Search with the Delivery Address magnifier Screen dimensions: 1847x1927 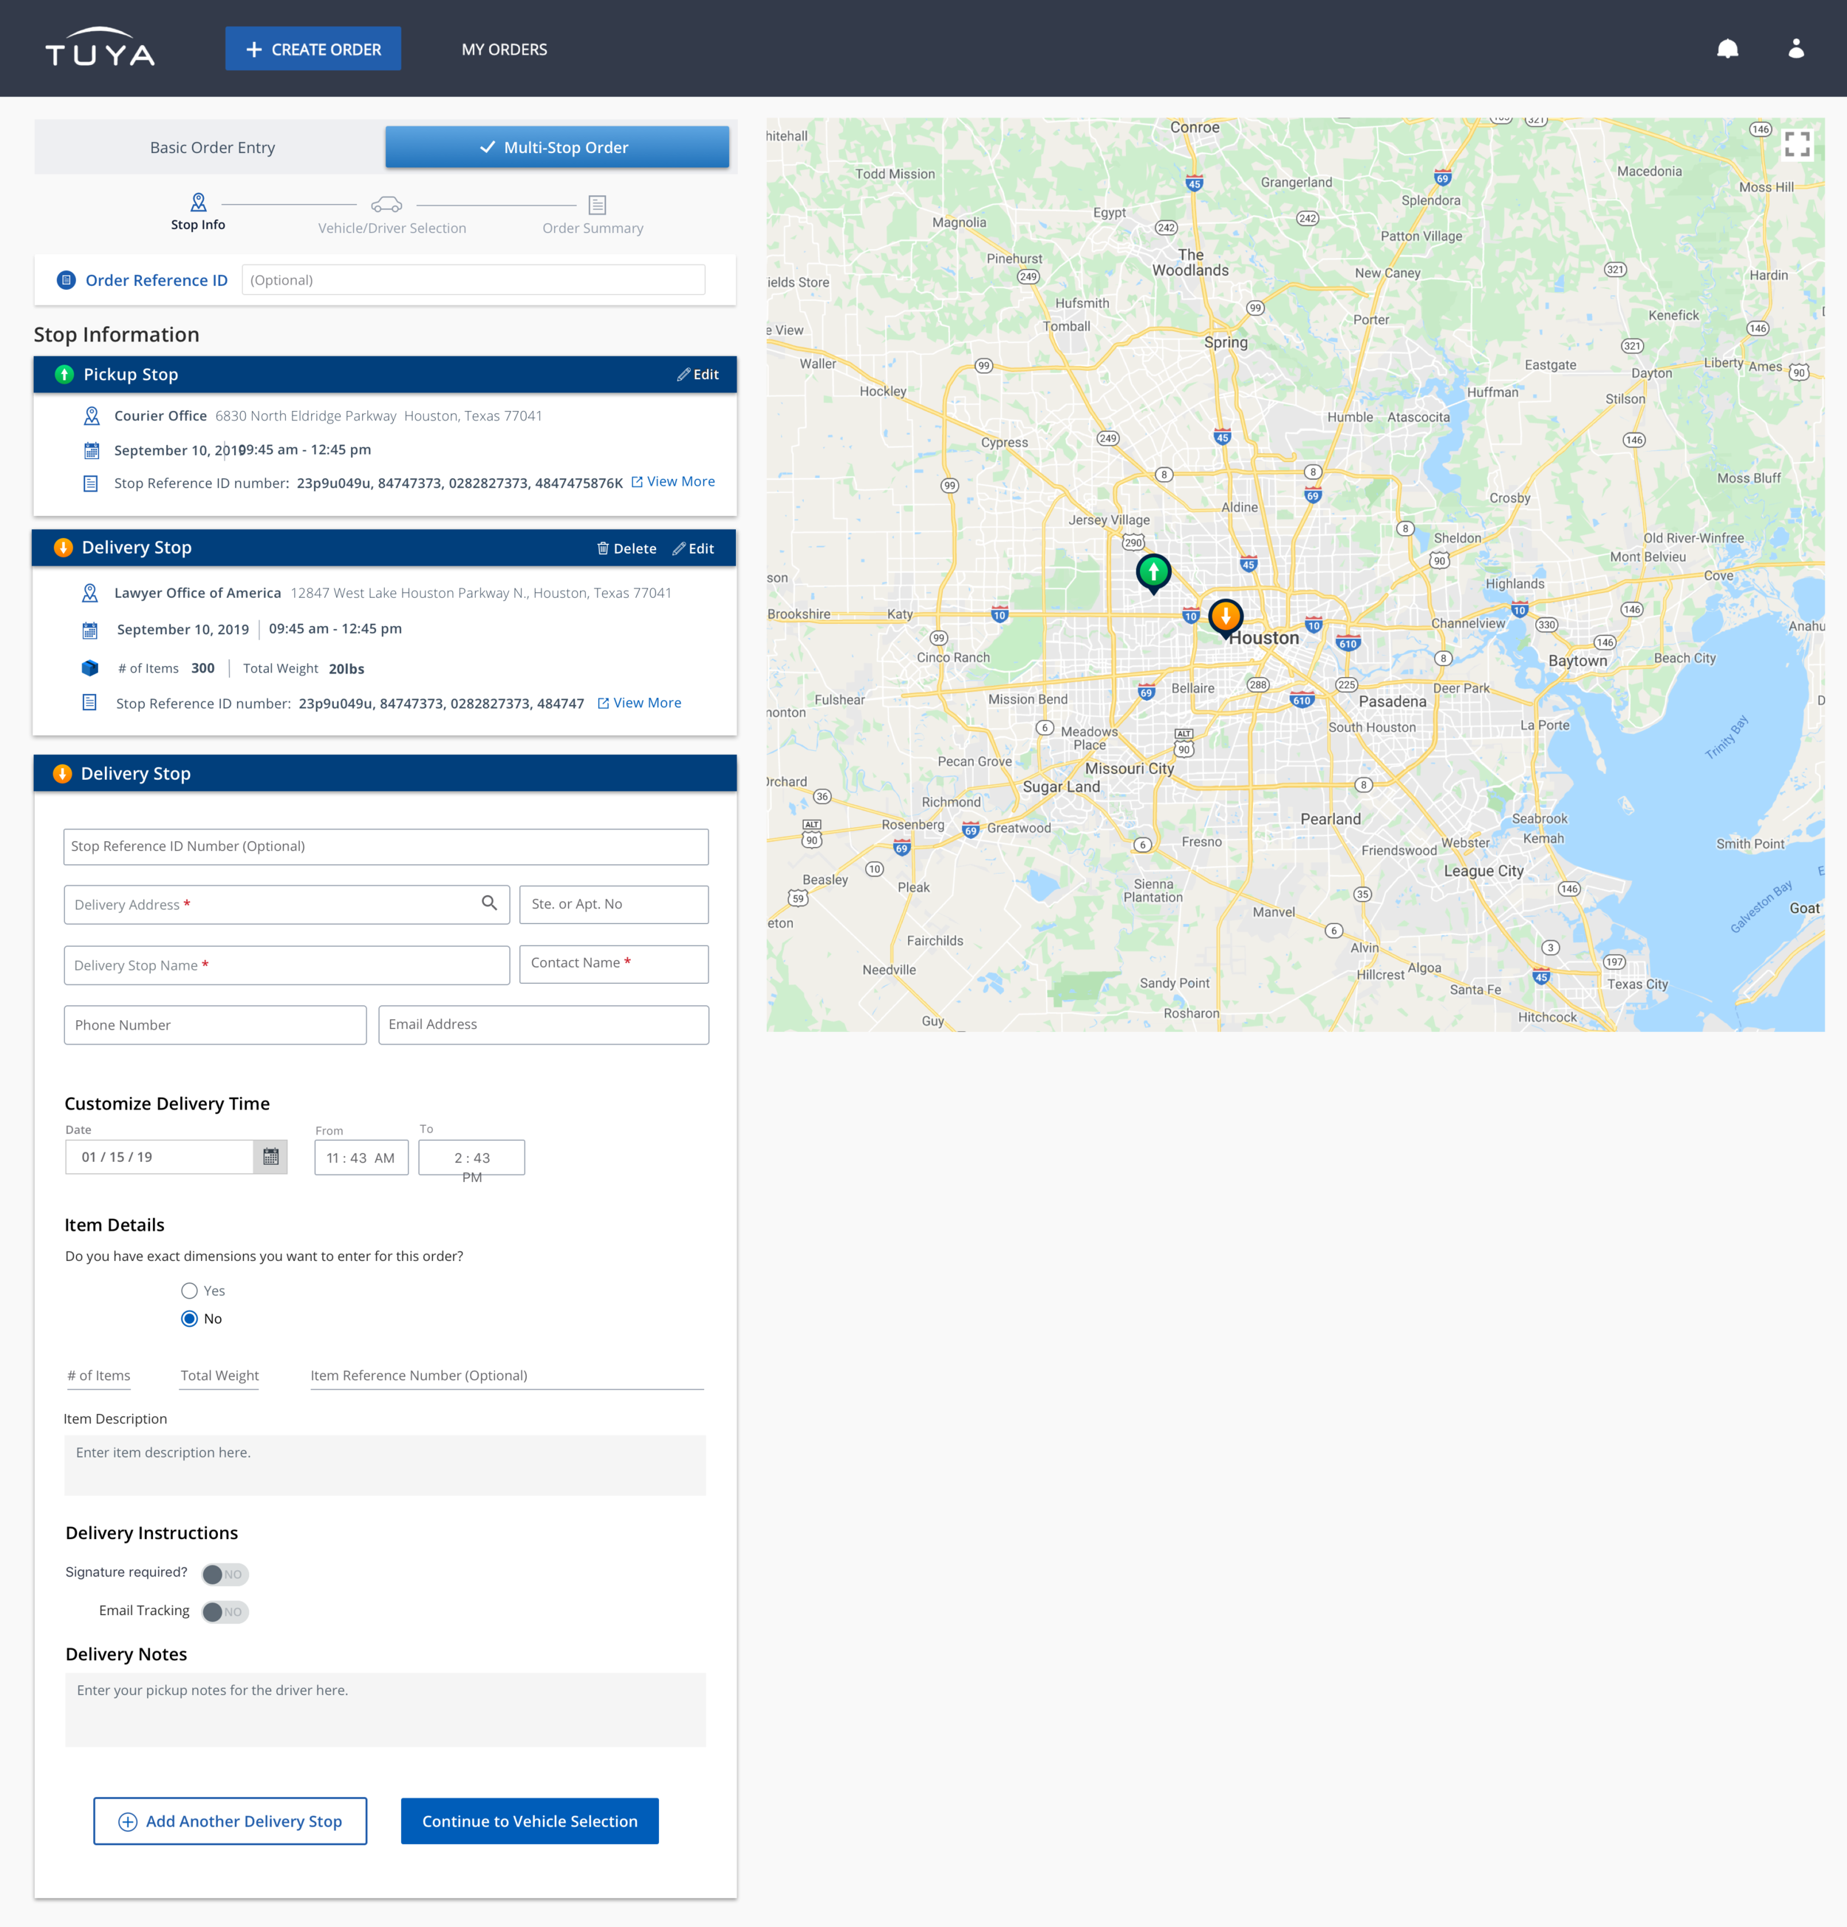(x=489, y=903)
